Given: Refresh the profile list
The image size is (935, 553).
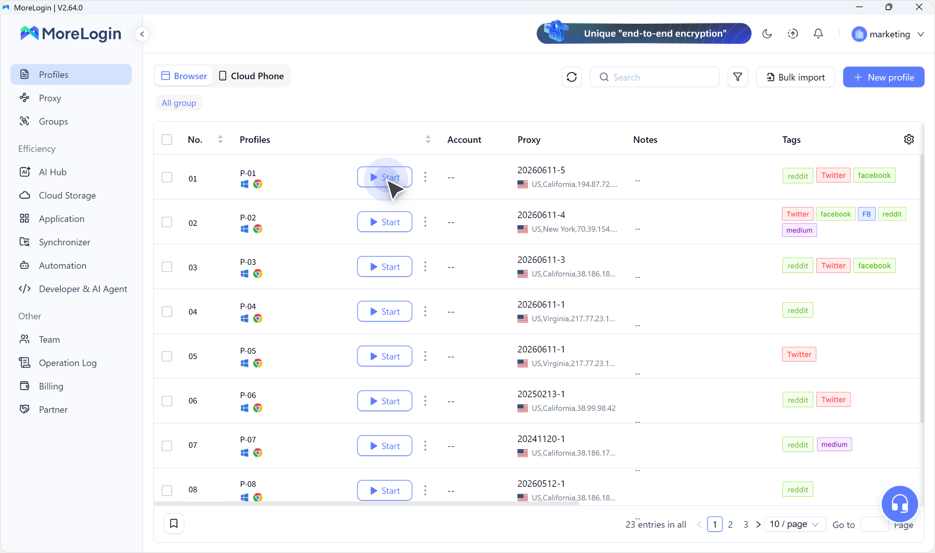Looking at the screenshot, I should (572, 77).
